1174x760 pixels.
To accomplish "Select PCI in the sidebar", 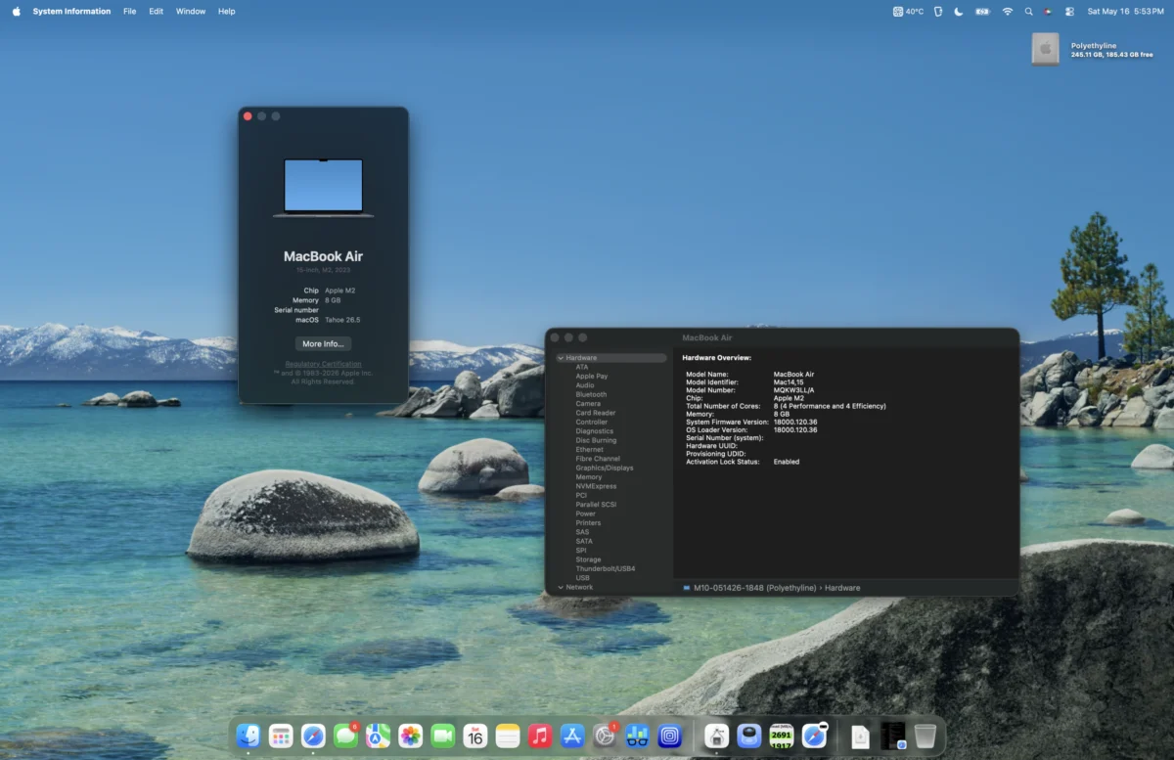I will pos(581,495).
